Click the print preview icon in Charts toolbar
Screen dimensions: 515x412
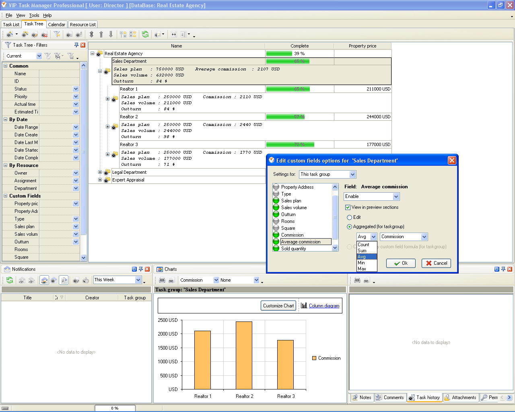pos(171,280)
